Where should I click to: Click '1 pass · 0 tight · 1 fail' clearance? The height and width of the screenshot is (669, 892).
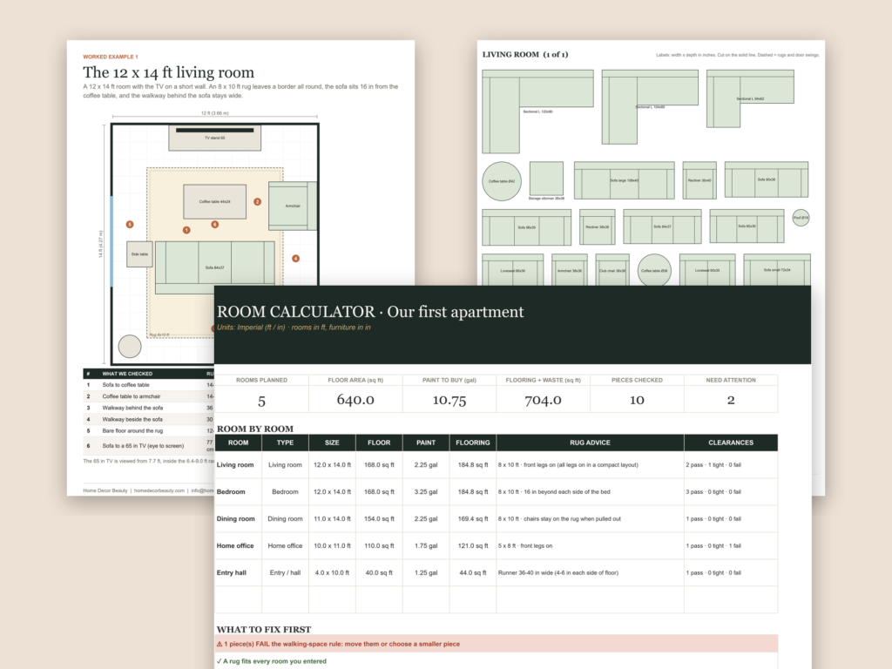713,545
